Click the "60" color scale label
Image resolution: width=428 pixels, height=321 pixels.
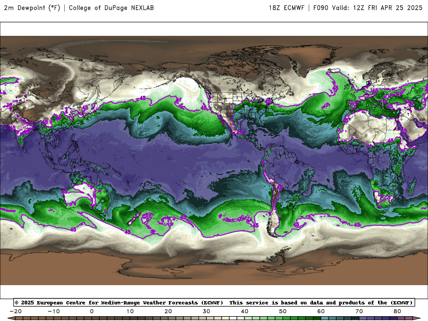[x=321, y=311]
